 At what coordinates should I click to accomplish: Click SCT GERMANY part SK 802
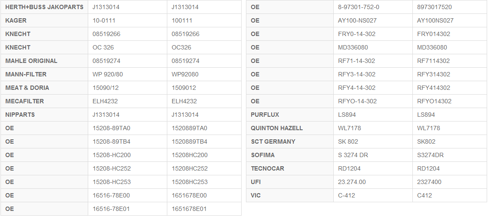point(348,141)
